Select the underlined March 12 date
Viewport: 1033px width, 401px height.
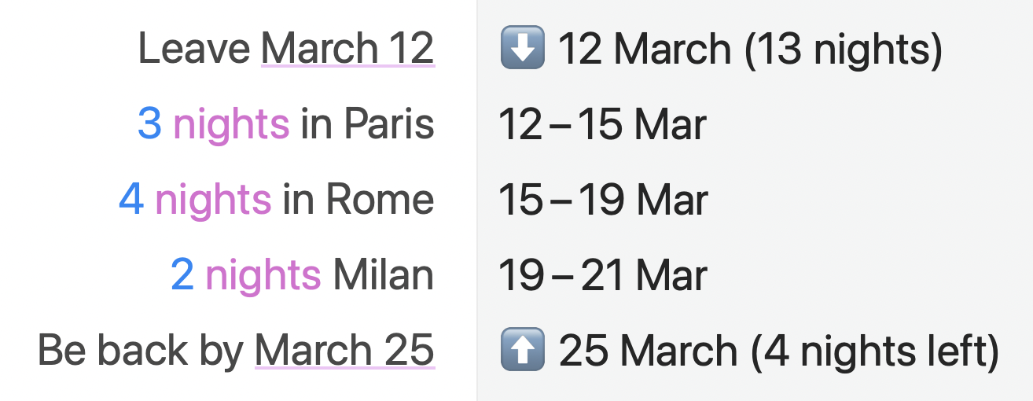click(347, 49)
